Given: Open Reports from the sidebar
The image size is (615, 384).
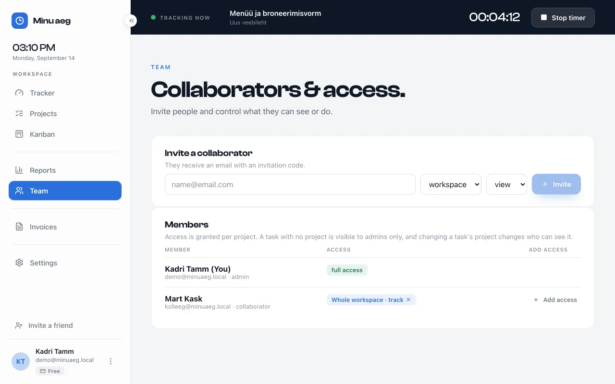Looking at the screenshot, I should click(65, 170).
